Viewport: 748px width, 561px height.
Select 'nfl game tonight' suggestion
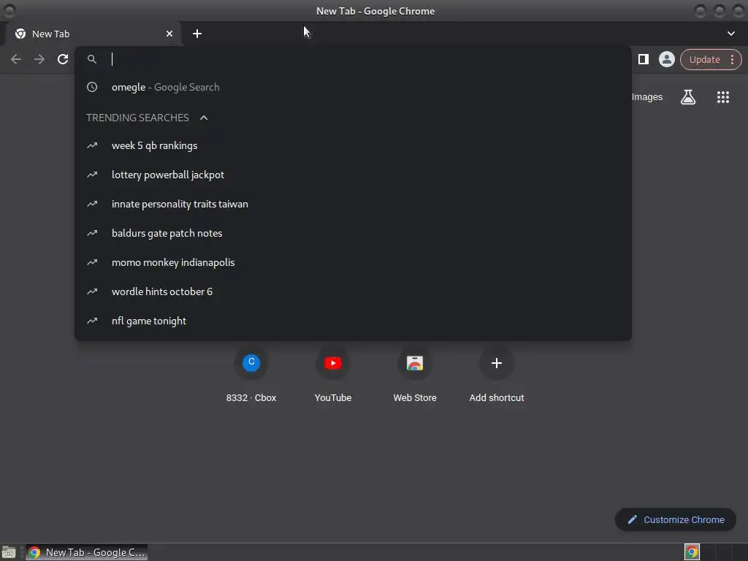(x=353, y=321)
